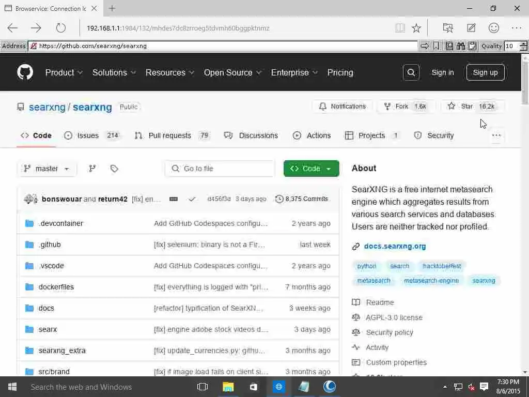Click the hacktoberfest topic tag
The image size is (529, 397).
point(442,266)
